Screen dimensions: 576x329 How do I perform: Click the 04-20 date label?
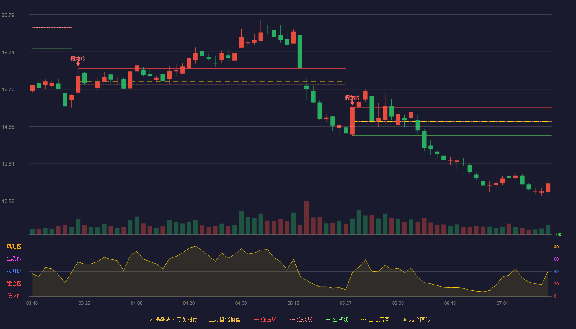click(189, 303)
